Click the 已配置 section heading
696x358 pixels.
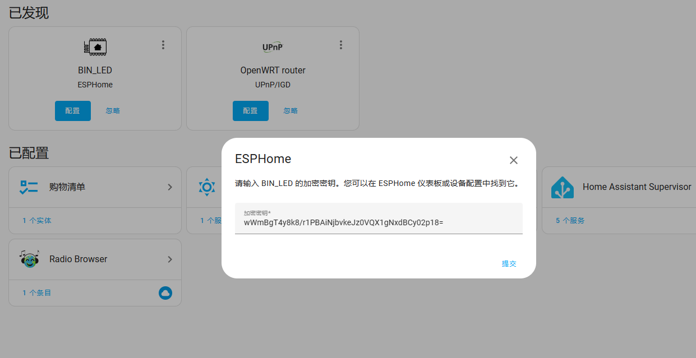tap(29, 153)
